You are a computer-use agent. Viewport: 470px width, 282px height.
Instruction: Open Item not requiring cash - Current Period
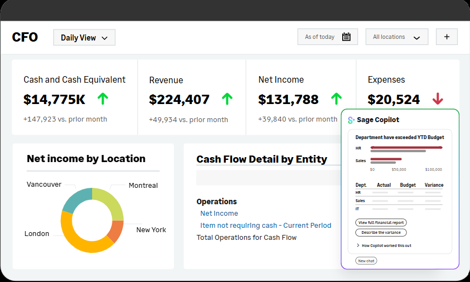pos(265,226)
